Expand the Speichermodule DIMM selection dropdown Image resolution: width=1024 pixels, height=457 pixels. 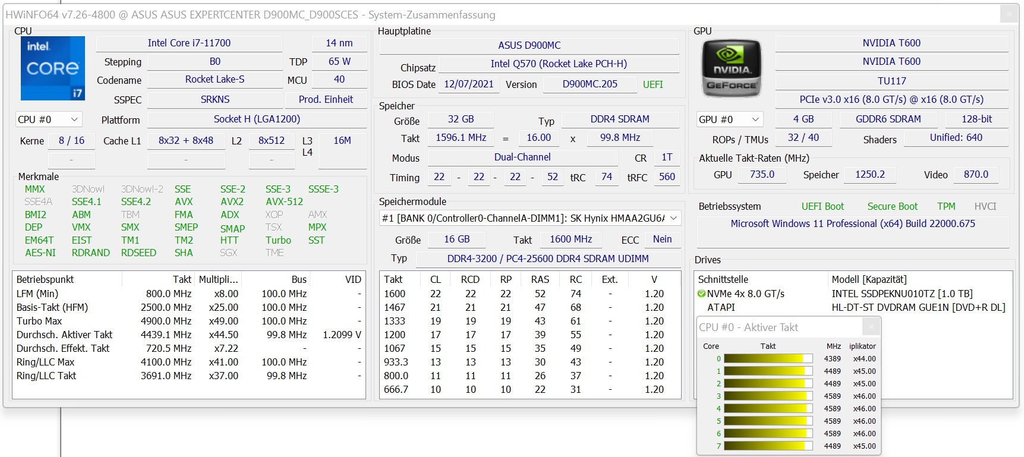(673, 218)
